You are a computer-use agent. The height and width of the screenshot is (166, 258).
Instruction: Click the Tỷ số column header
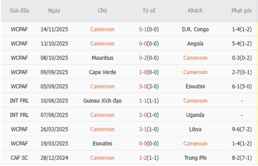point(149,11)
